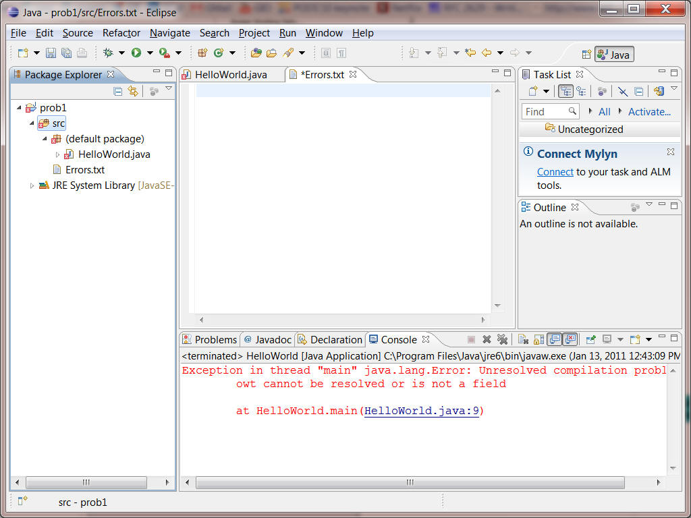Click All working set link in Task List
The image size is (691, 518).
pyautogui.click(x=604, y=112)
